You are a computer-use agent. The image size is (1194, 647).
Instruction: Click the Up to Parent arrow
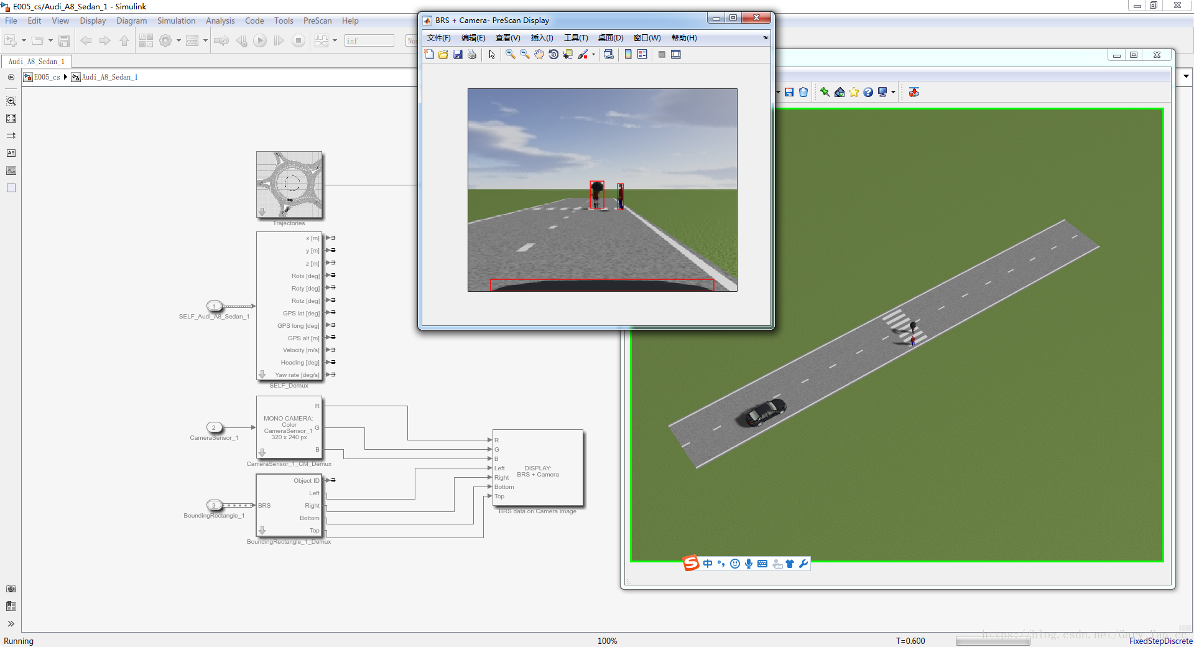click(x=124, y=41)
